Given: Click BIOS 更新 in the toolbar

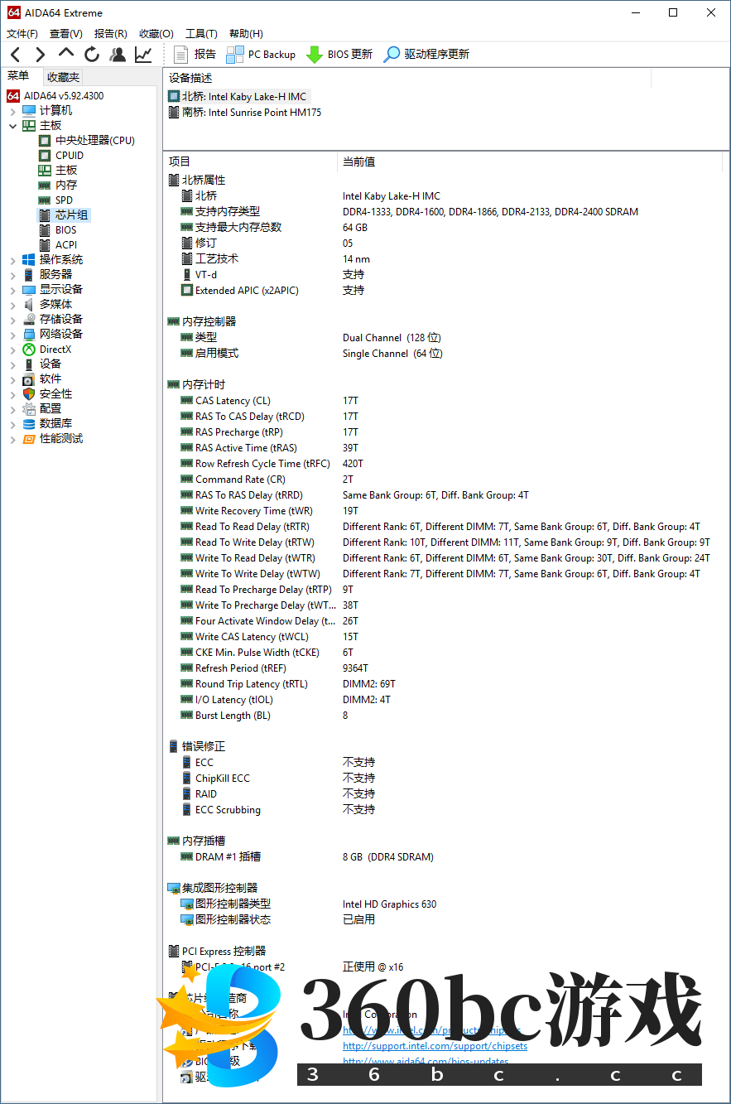Looking at the screenshot, I should click(339, 55).
